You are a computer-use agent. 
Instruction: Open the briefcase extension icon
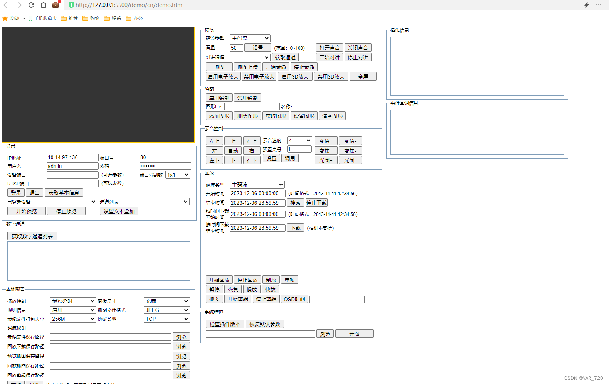click(56, 5)
